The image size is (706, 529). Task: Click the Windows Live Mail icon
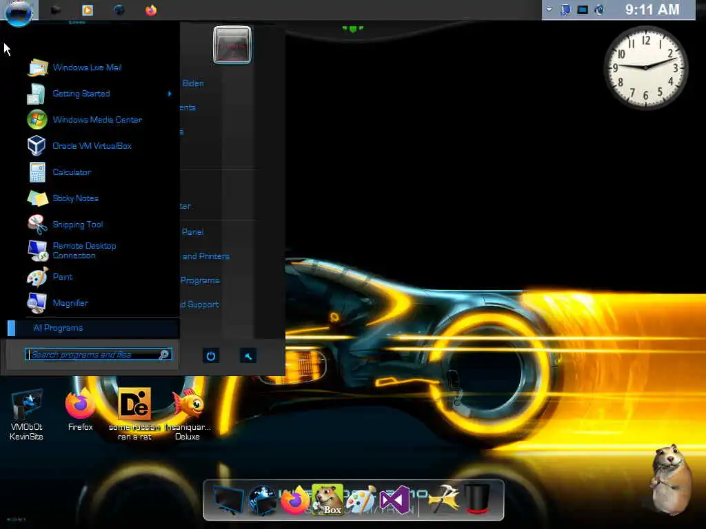(x=38, y=68)
